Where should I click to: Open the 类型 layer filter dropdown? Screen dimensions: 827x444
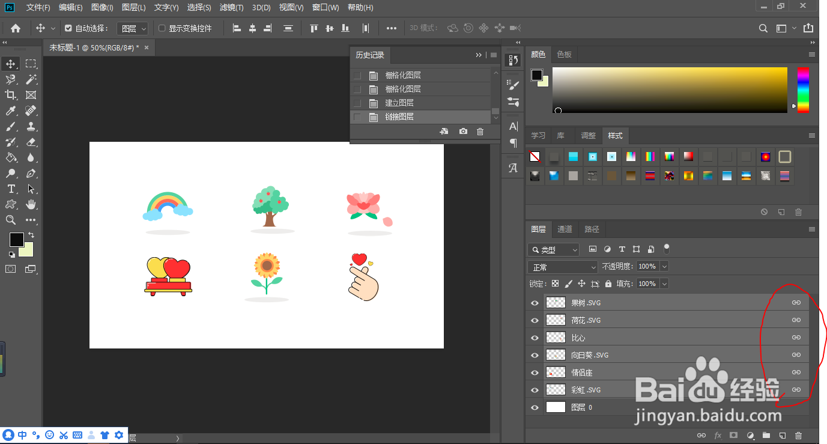553,249
